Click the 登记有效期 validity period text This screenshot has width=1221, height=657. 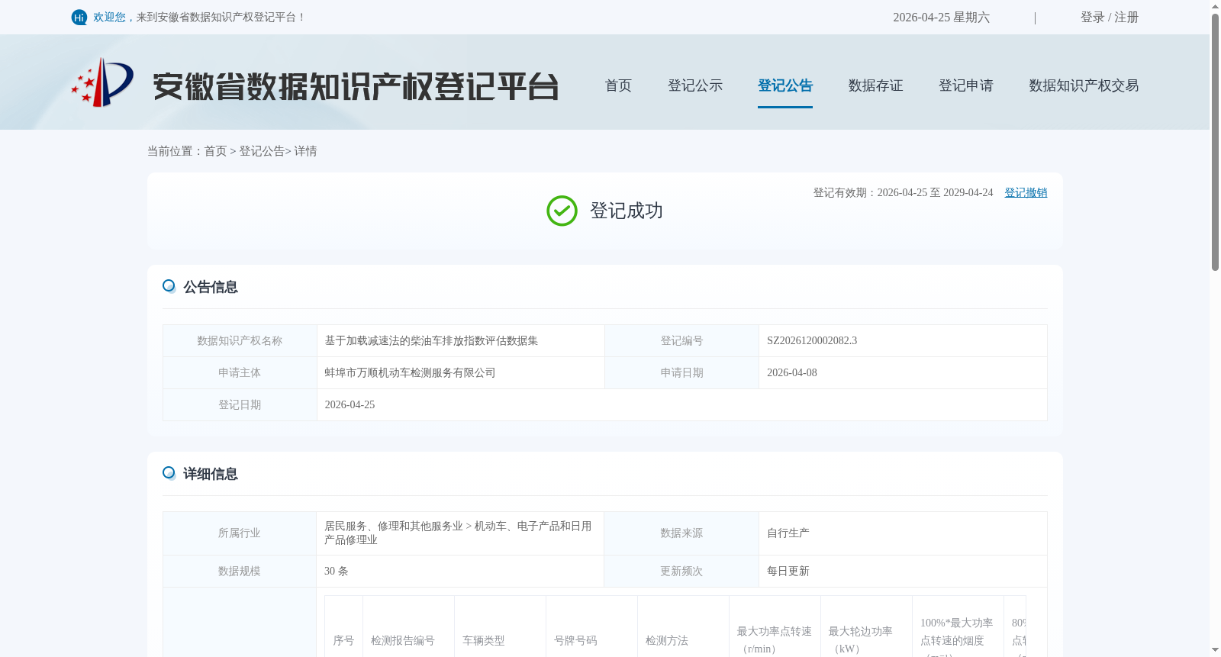903,193
